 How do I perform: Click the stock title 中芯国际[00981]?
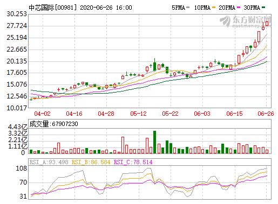click(x=53, y=8)
